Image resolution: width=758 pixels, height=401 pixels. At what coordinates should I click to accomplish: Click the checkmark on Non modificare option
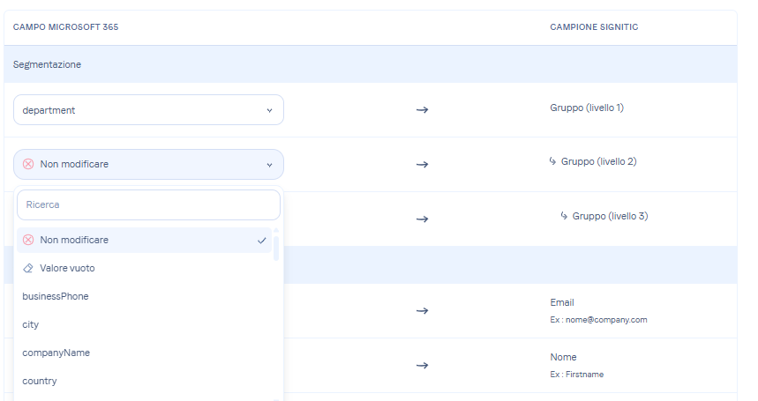[262, 240]
